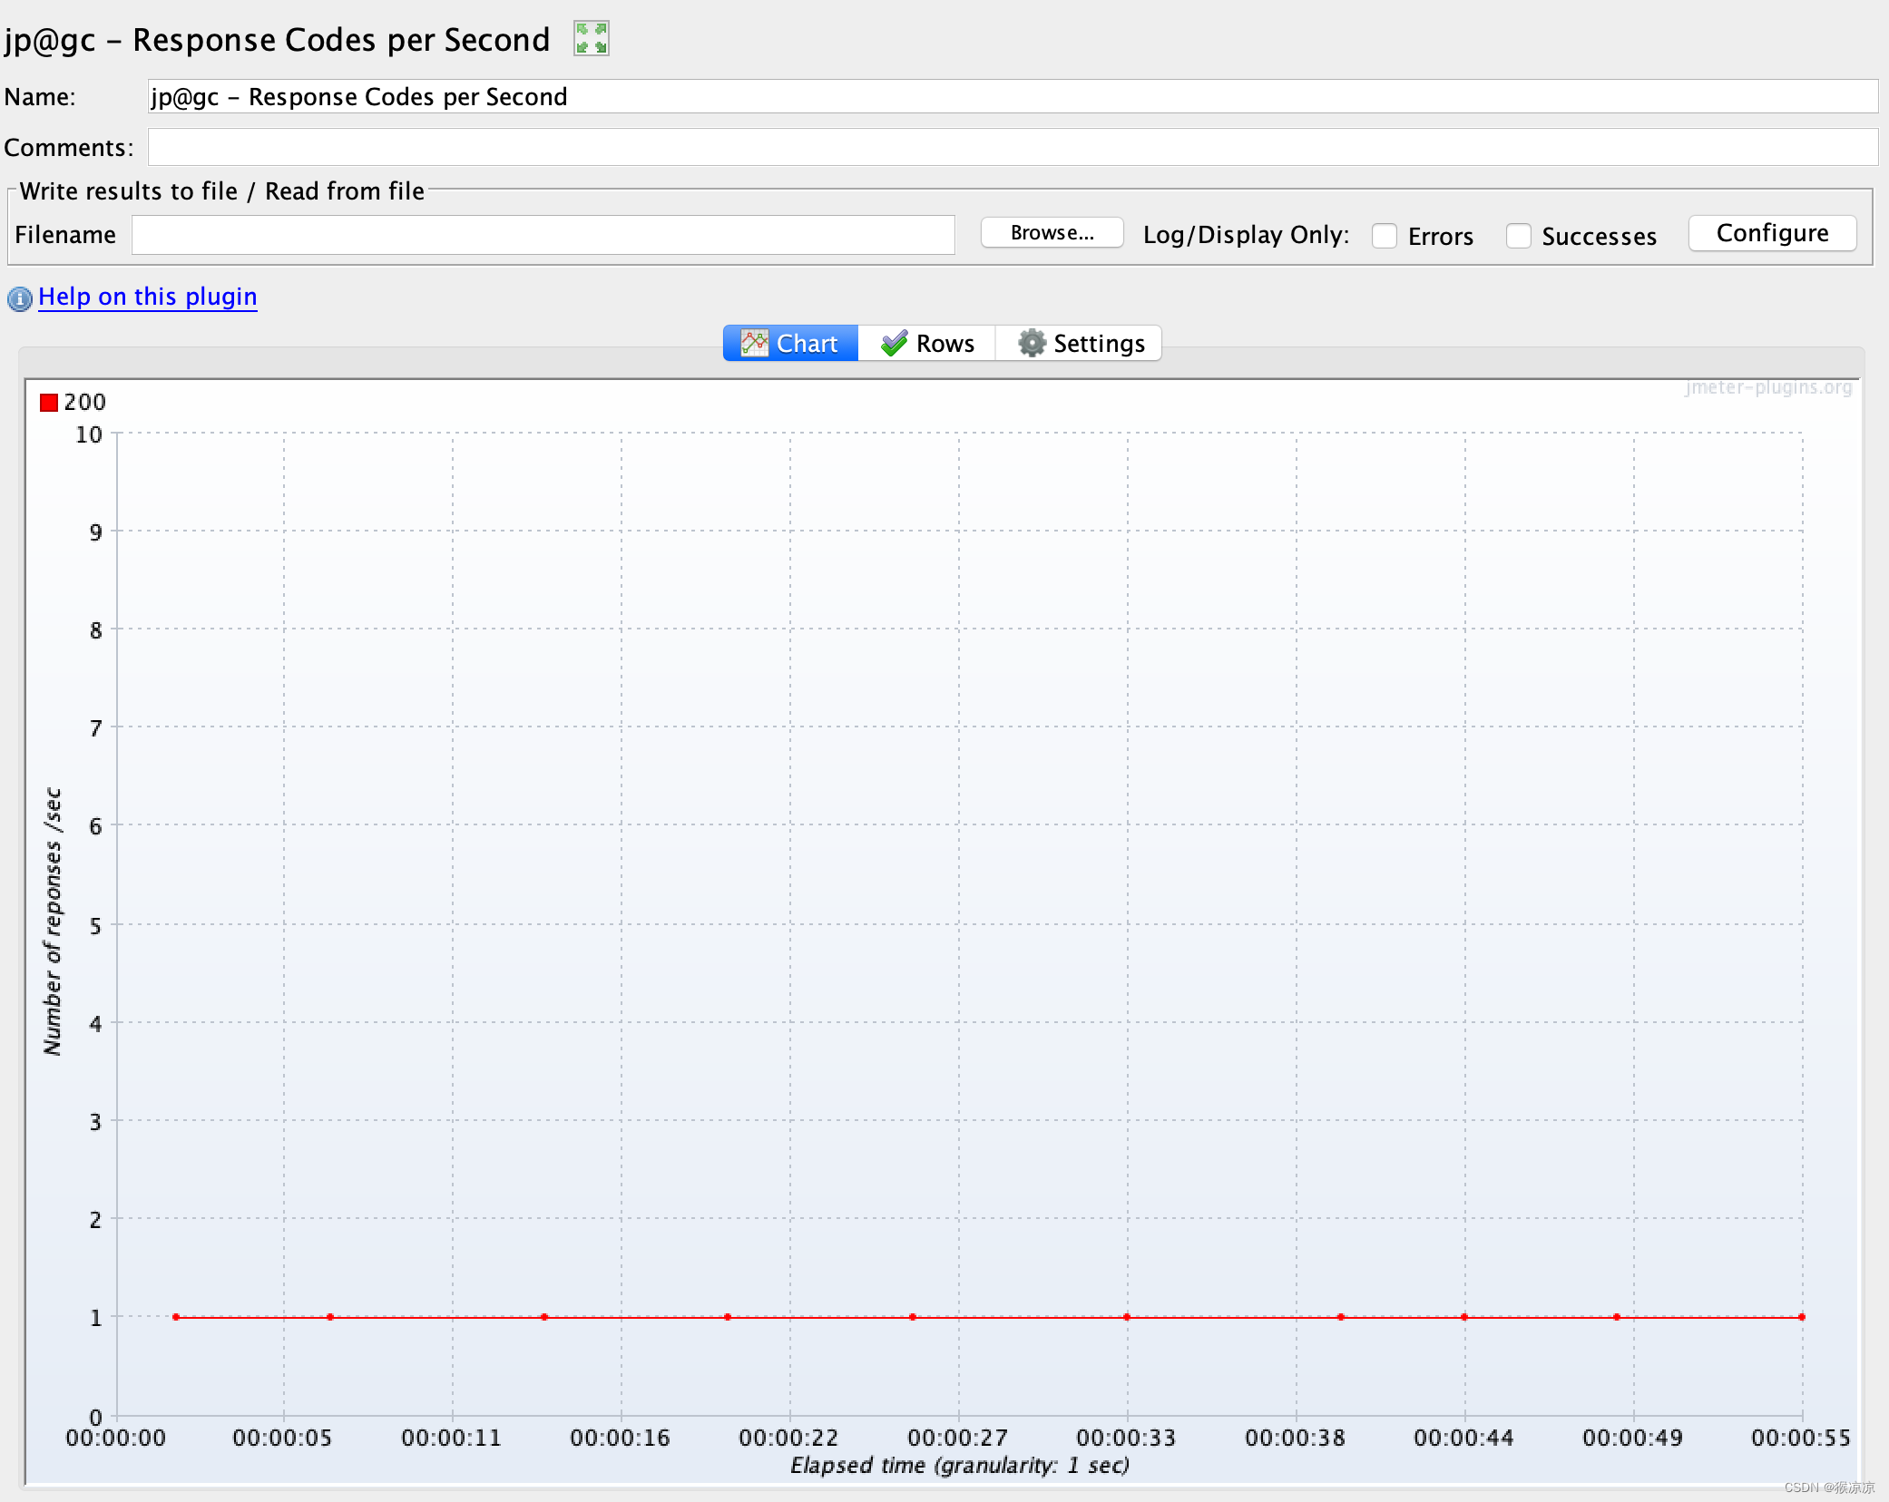Enable the Errors log display checkbox
The height and width of the screenshot is (1502, 1889).
click(x=1382, y=233)
